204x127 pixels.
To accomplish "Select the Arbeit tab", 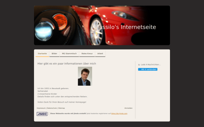I will tap(100, 54).
